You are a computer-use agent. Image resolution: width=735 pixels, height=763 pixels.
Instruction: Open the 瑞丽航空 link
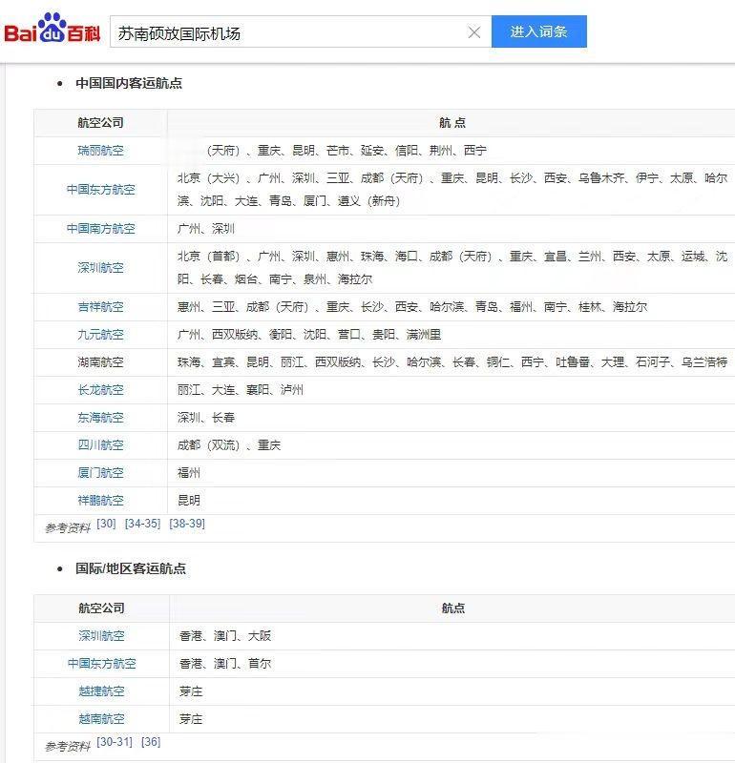point(101,151)
